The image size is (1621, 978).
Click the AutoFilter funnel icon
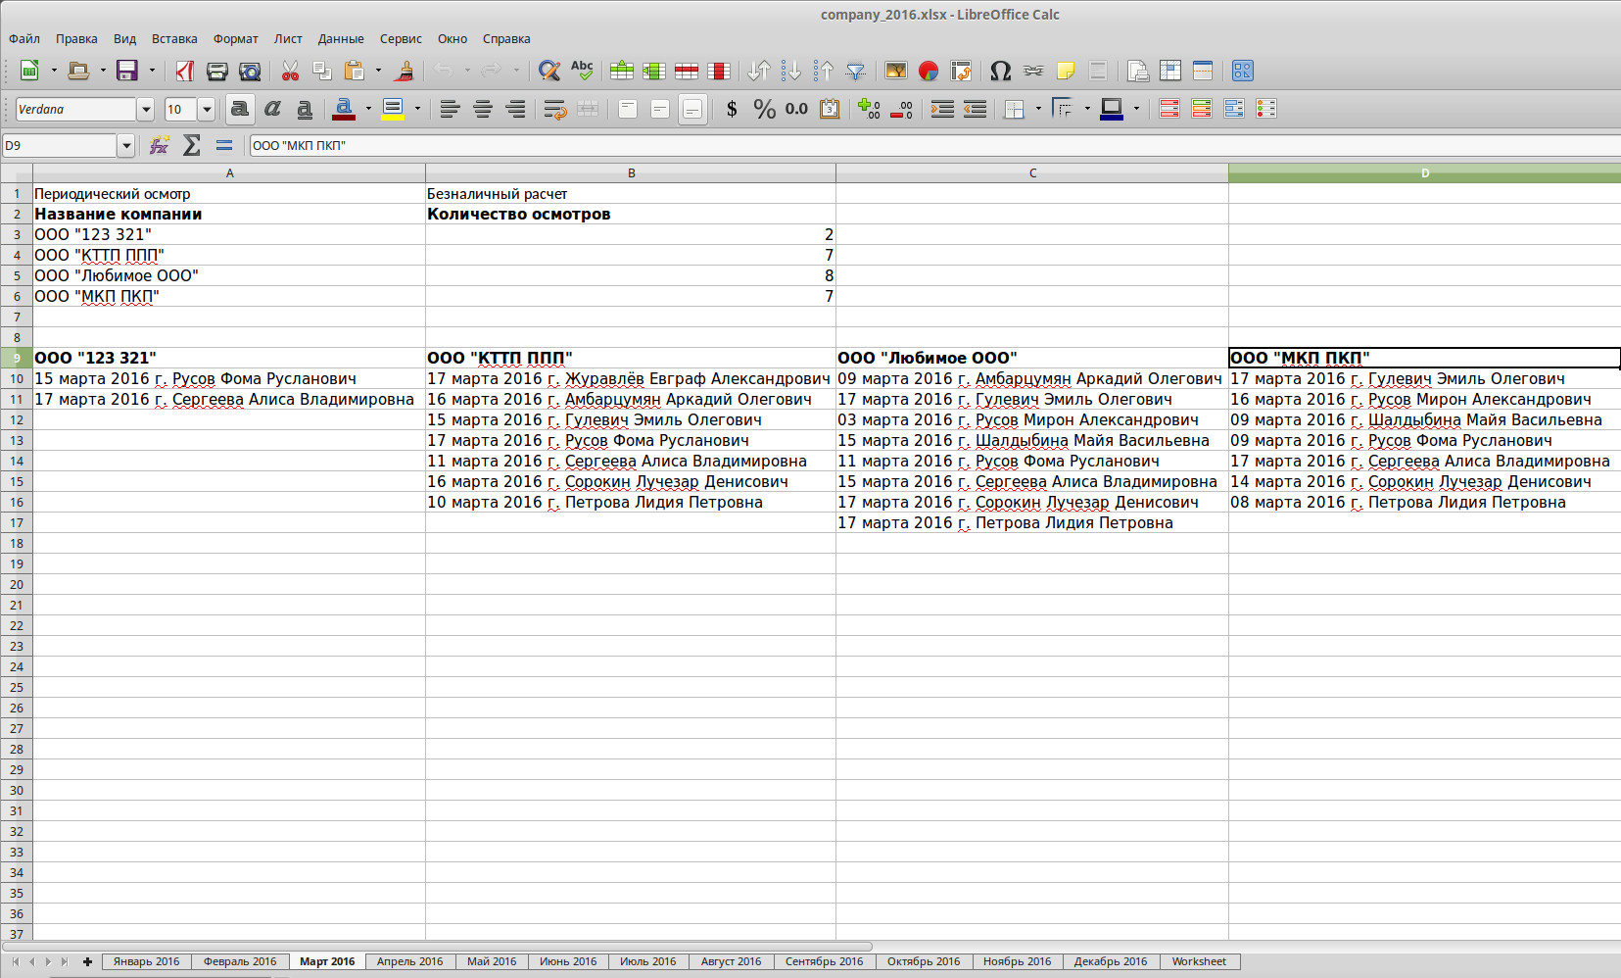point(855,71)
